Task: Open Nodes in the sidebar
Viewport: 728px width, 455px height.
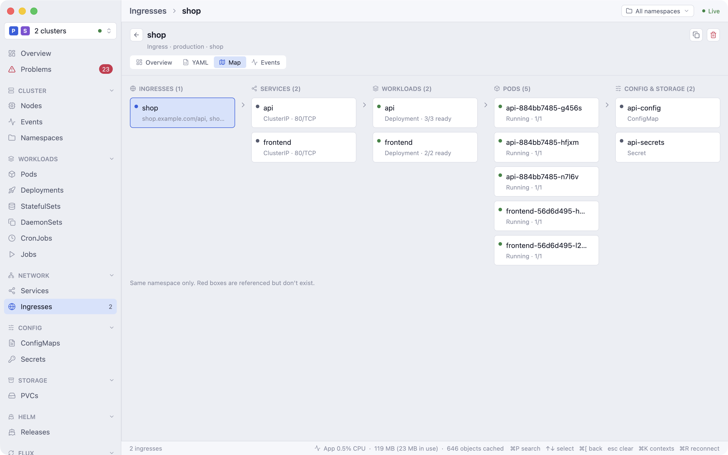Action: click(60, 106)
